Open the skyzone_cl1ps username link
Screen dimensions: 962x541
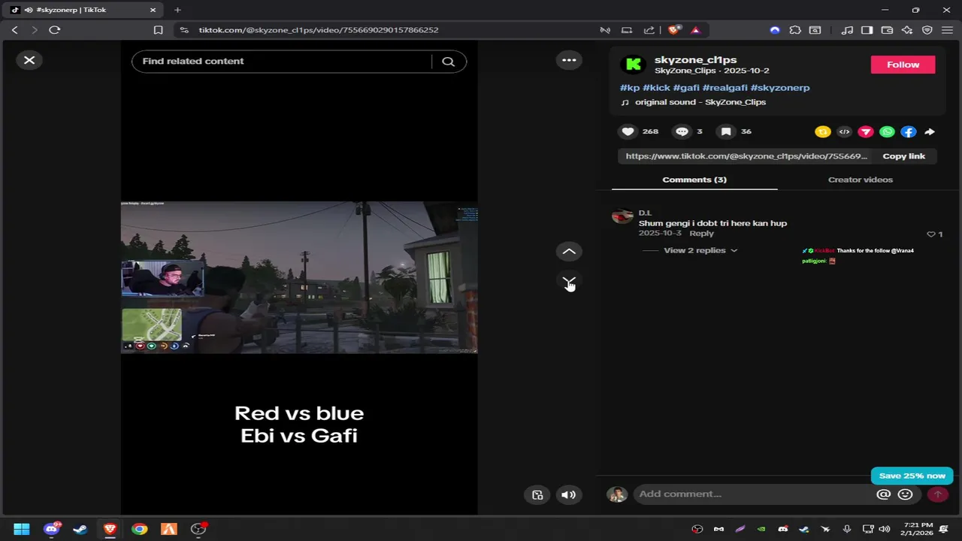[x=695, y=59]
